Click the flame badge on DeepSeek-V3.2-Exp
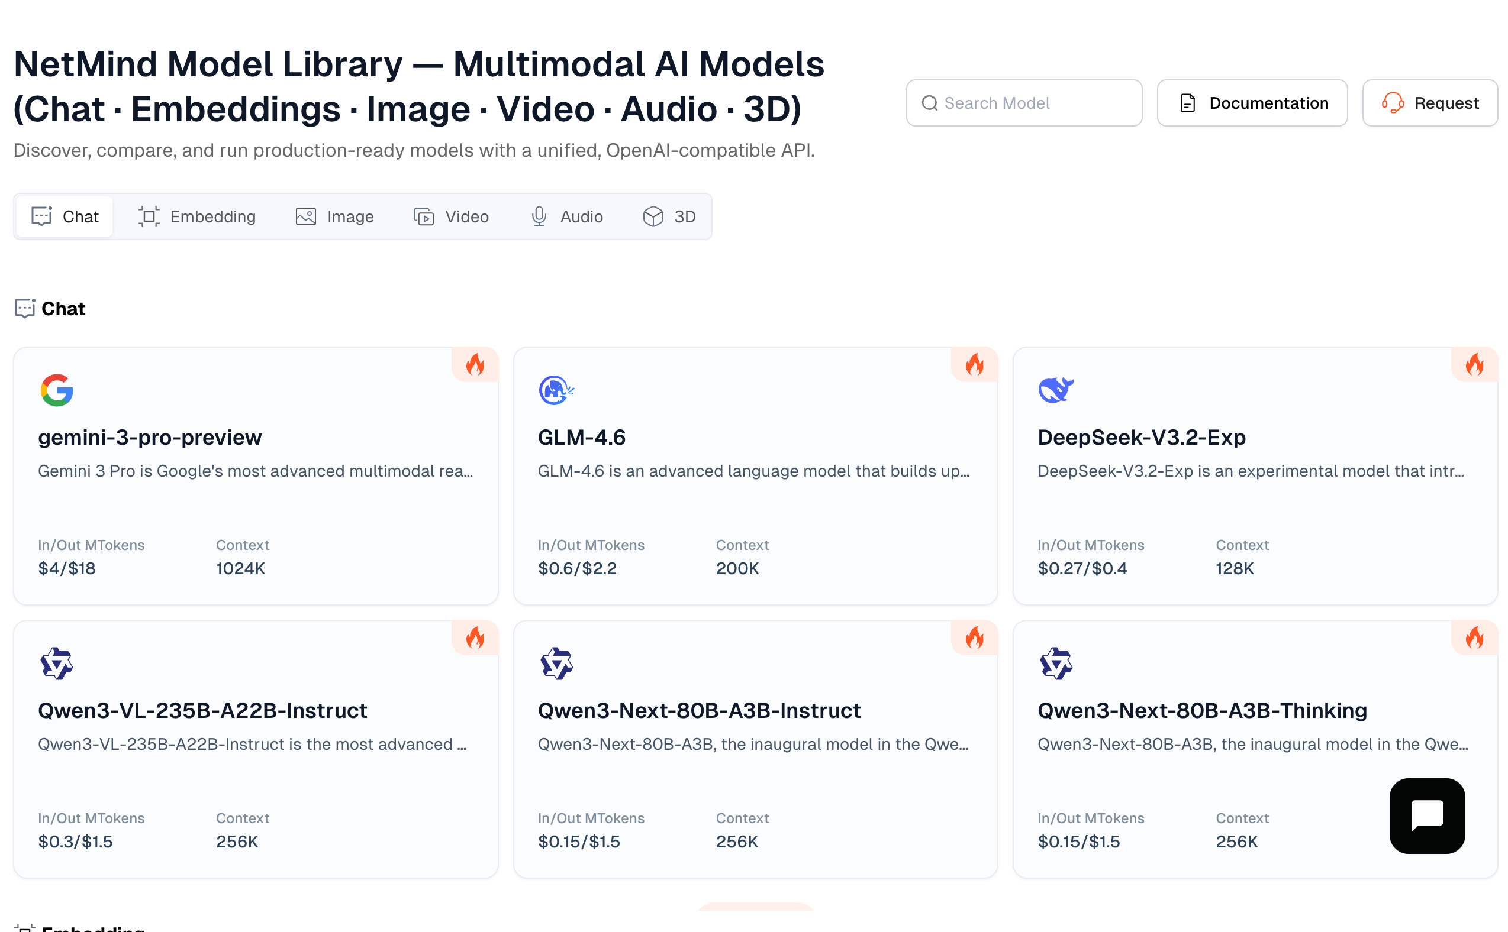 (x=1475, y=364)
